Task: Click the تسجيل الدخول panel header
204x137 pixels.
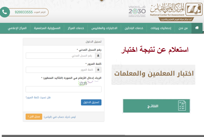Action: pyautogui.click(x=64, y=42)
